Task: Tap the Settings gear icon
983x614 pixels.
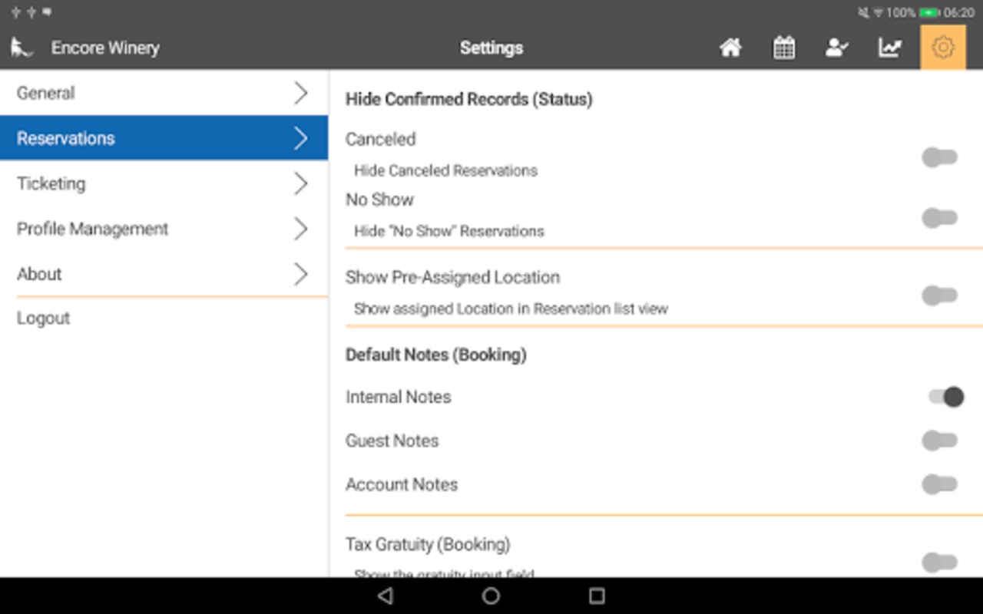Action: (943, 48)
